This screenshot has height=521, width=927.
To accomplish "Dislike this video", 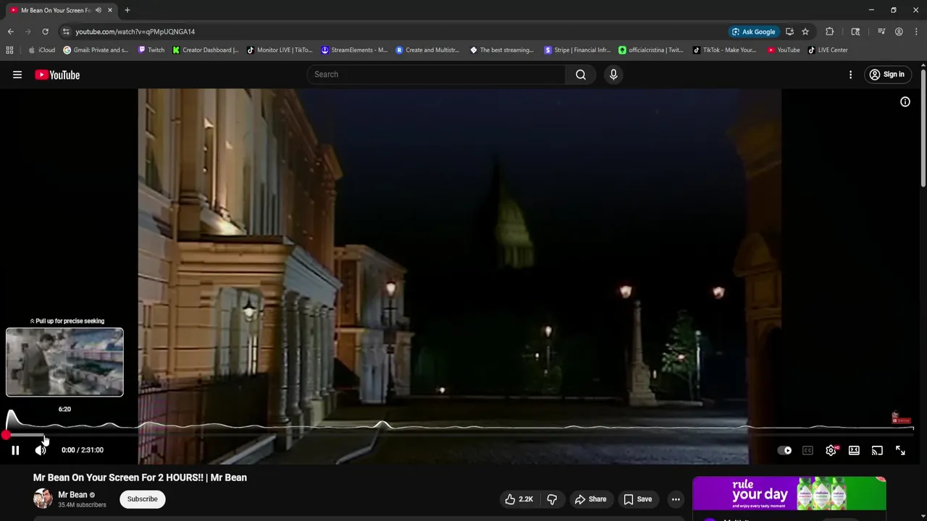I will [x=552, y=499].
